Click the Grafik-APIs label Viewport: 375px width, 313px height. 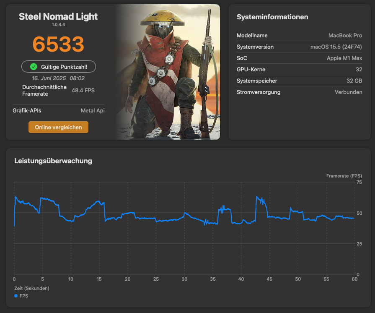pos(27,111)
